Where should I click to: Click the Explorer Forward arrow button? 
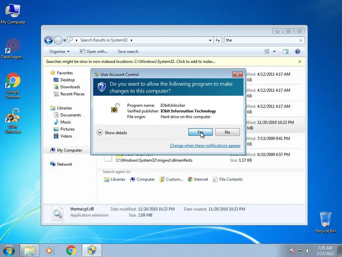click(x=57, y=40)
